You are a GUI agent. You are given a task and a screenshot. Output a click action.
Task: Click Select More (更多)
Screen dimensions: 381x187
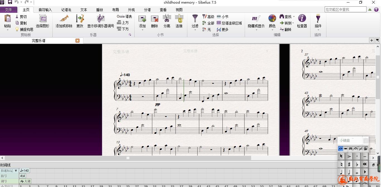(222, 29)
